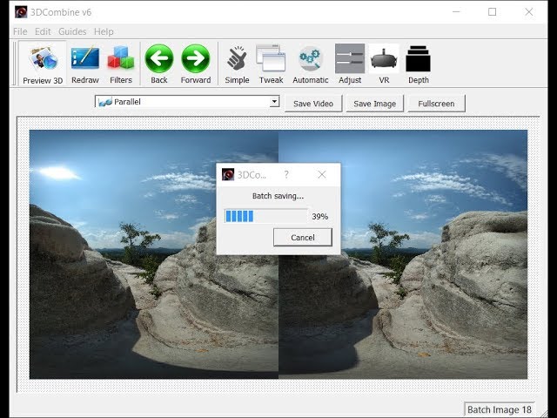
Task: Open the Help menu
Action: click(104, 31)
